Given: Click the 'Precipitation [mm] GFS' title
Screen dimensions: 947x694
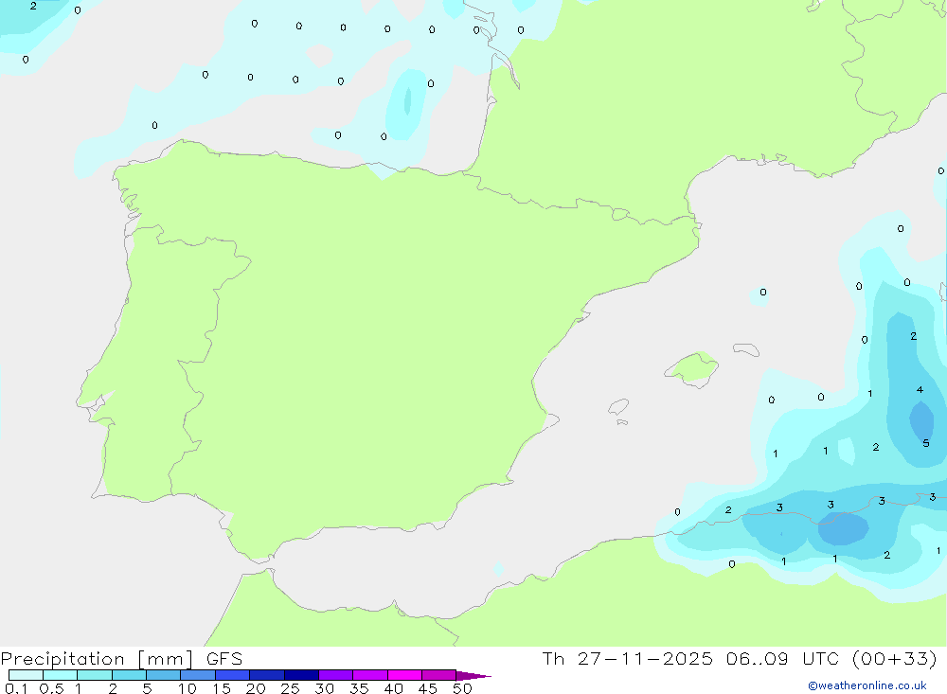Looking at the screenshot, I should tap(121, 658).
